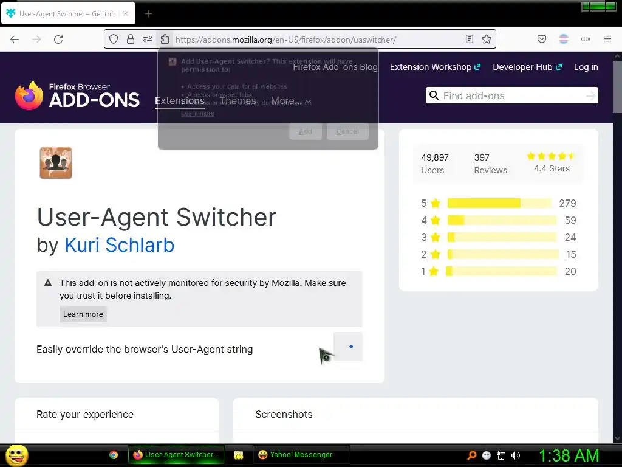This screenshot has height=467, width=622.
Task: Open the smiley start menu button
Action: [x=17, y=455]
